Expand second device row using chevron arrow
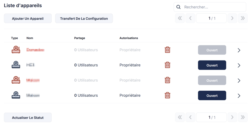The width and height of the screenshot is (250, 125). pyautogui.click(x=239, y=65)
